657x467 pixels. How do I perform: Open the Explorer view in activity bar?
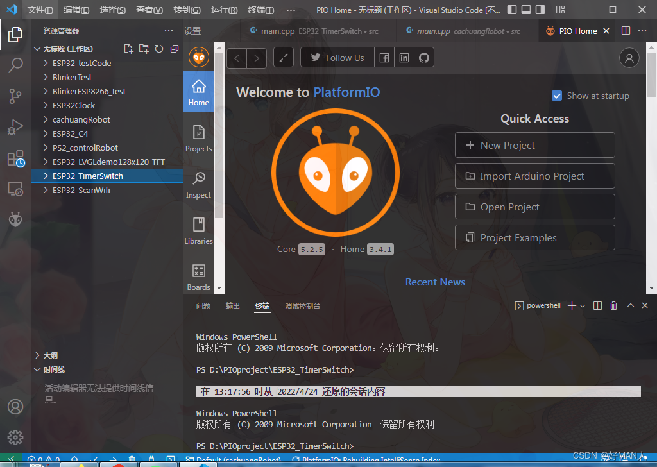15,35
